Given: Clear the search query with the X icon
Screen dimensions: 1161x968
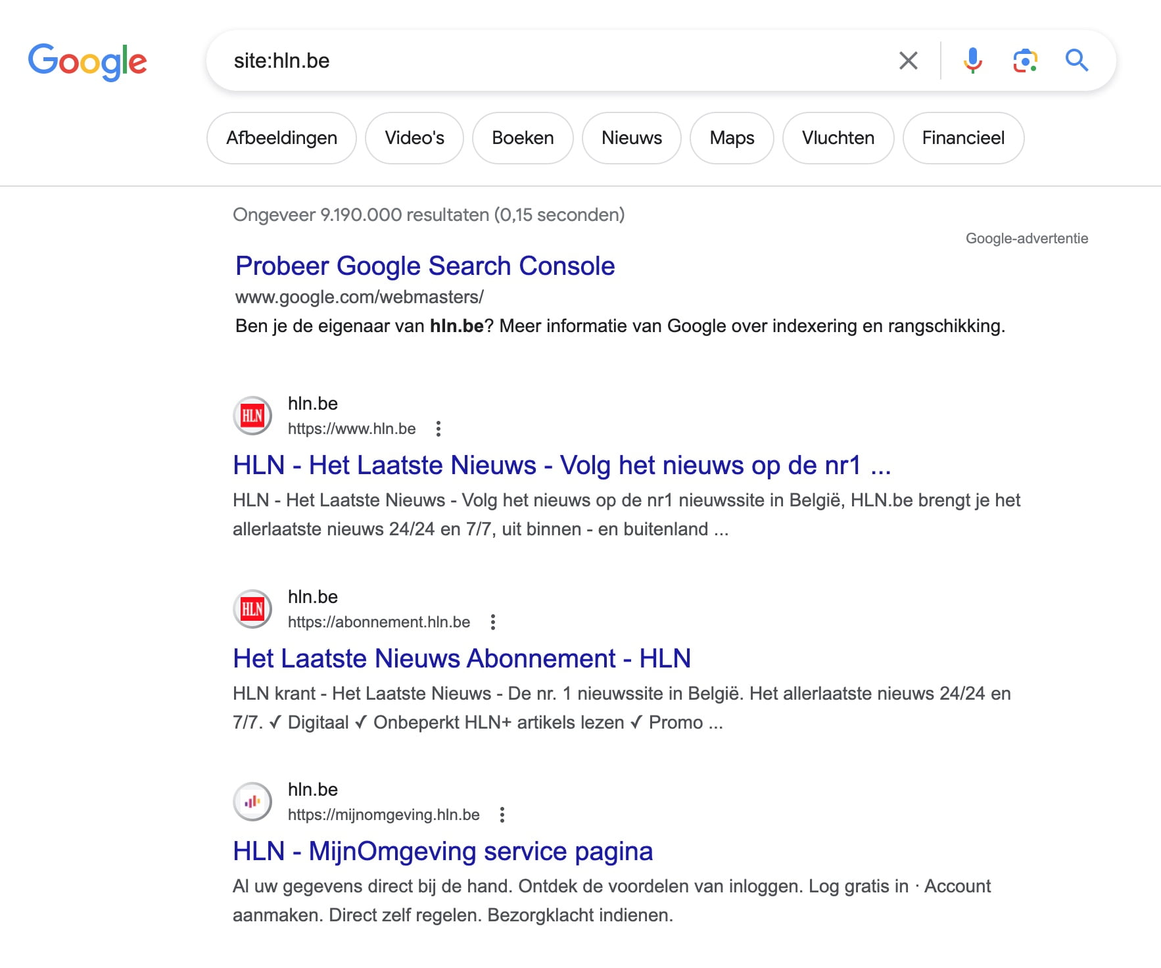Looking at the screenshot, I should [x=908, y=60].
